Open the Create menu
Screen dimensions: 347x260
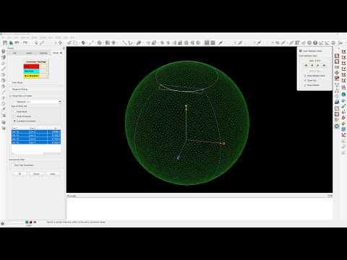point(43,38)
